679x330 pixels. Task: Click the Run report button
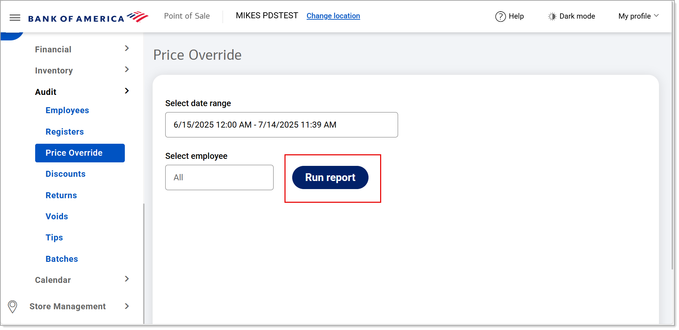(330, 177)
